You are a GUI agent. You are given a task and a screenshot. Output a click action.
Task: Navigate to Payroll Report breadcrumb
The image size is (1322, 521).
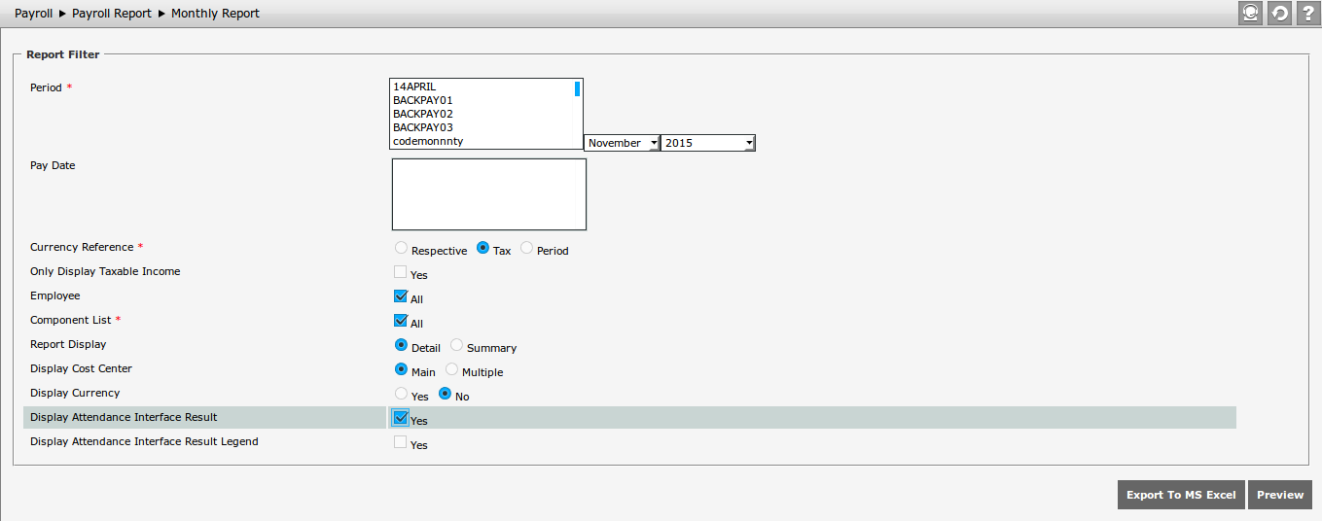click(112, 14)
